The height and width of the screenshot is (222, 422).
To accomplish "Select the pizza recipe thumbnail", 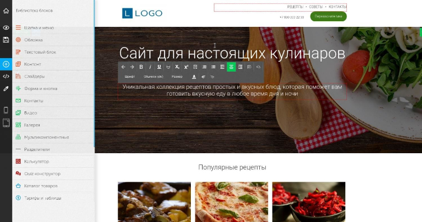I will tap(232, 202).
